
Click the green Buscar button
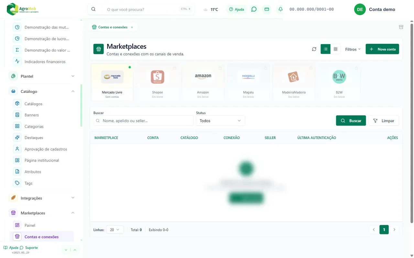pos(351,121)
